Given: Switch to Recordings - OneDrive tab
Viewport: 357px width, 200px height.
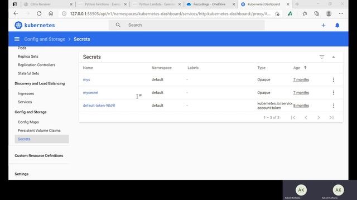Looking at the screenshot, I should point(211,4).
